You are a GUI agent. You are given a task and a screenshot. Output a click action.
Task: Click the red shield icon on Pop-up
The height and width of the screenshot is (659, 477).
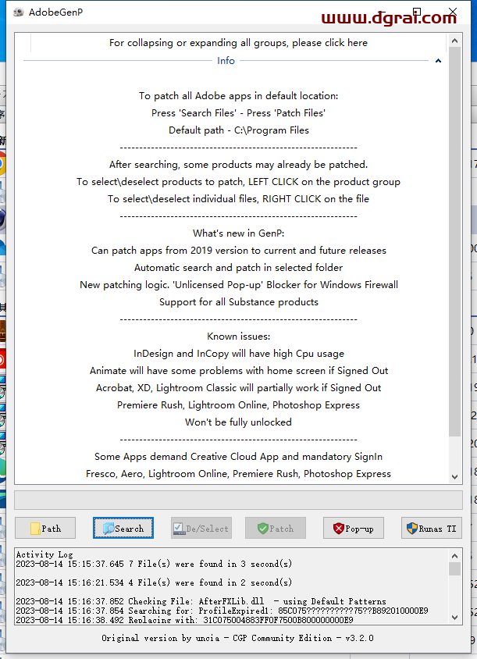point(339,529)
